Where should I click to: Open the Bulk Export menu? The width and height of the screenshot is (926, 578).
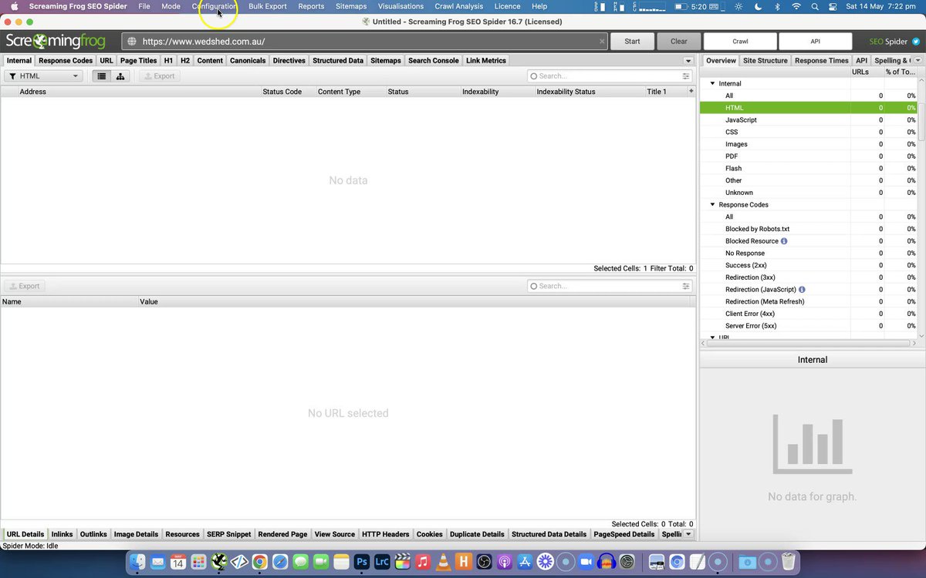tap(268, 6)
